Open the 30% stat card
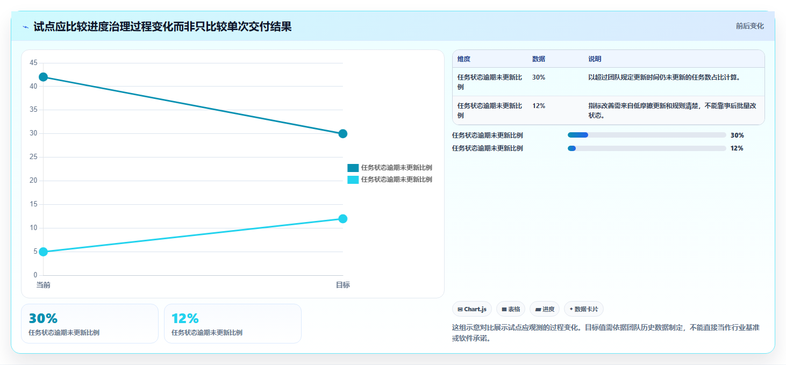786x365 pixels. [x=90, y=324]
